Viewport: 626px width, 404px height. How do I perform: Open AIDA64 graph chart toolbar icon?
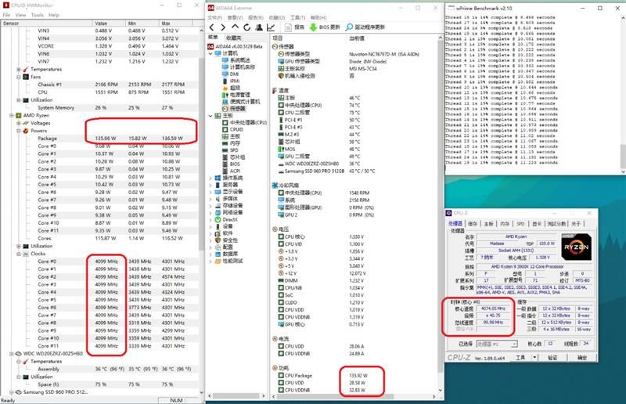point(271,27)
